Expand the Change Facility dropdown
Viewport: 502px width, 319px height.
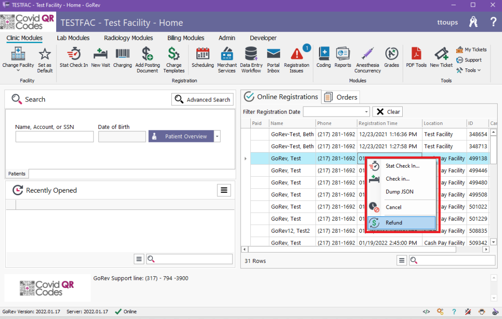point(18,70)
